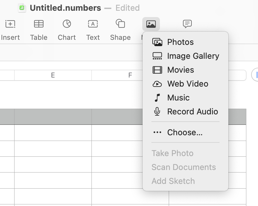Click the Insert toolbar icon
Viewport: 258px width, 206px height.
point(10,24)
